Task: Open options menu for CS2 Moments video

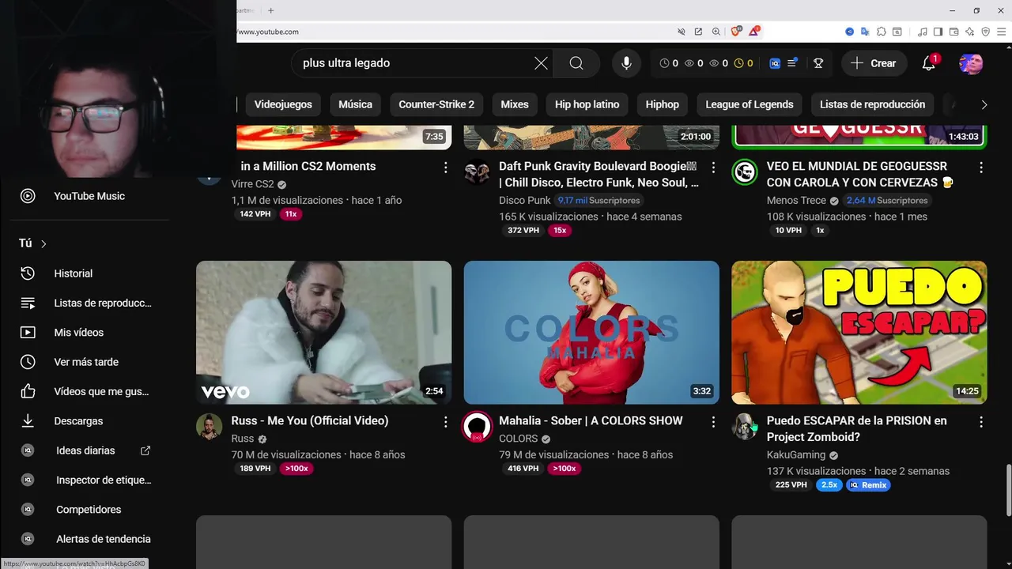Action: 446,168
